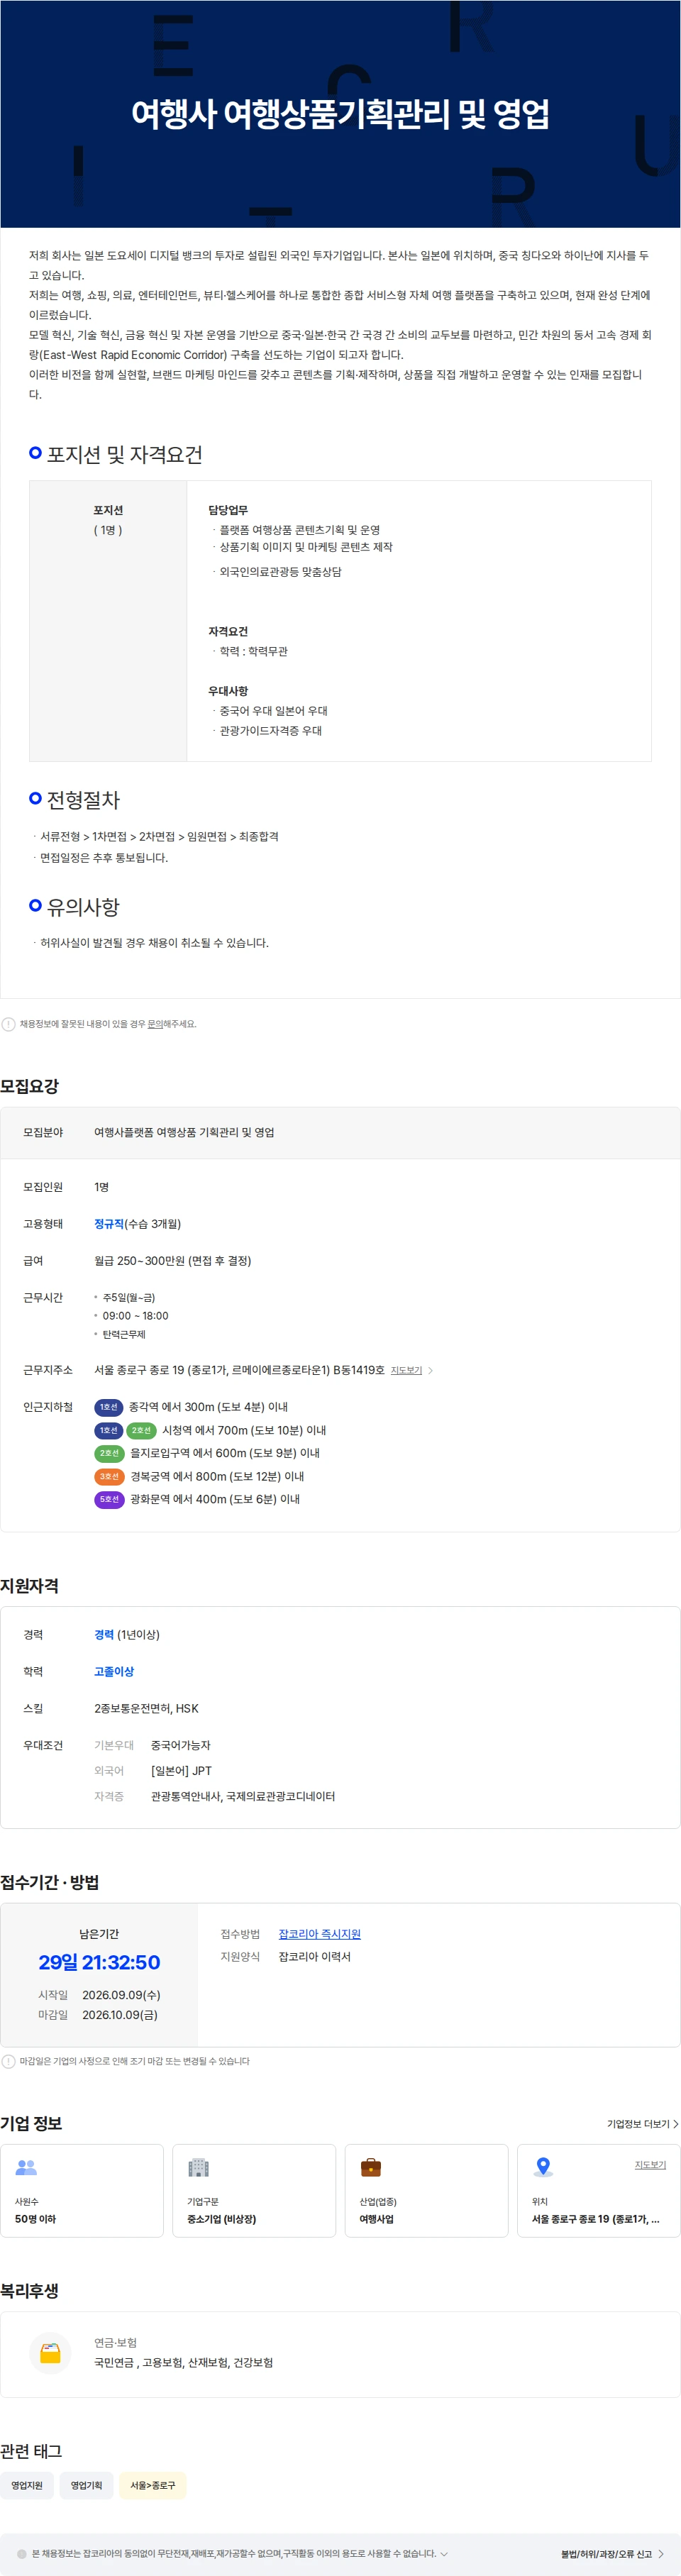Click the arrow next to 신고
The image size is (681, 2576).
661,2554
